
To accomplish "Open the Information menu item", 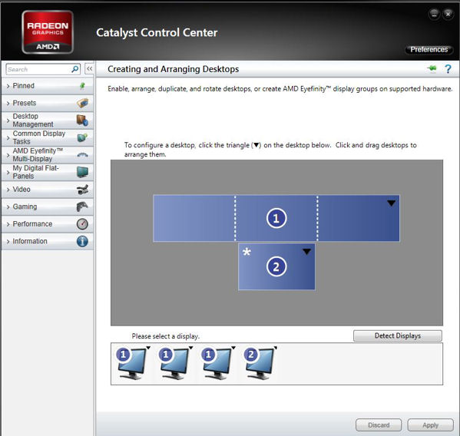I will click(48, 241).
